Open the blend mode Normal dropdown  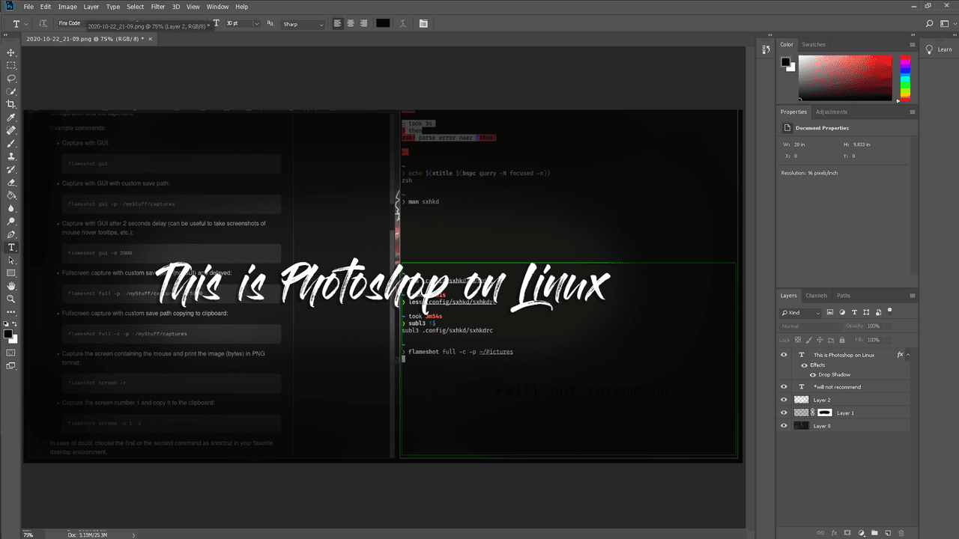(x=811, y=326)
